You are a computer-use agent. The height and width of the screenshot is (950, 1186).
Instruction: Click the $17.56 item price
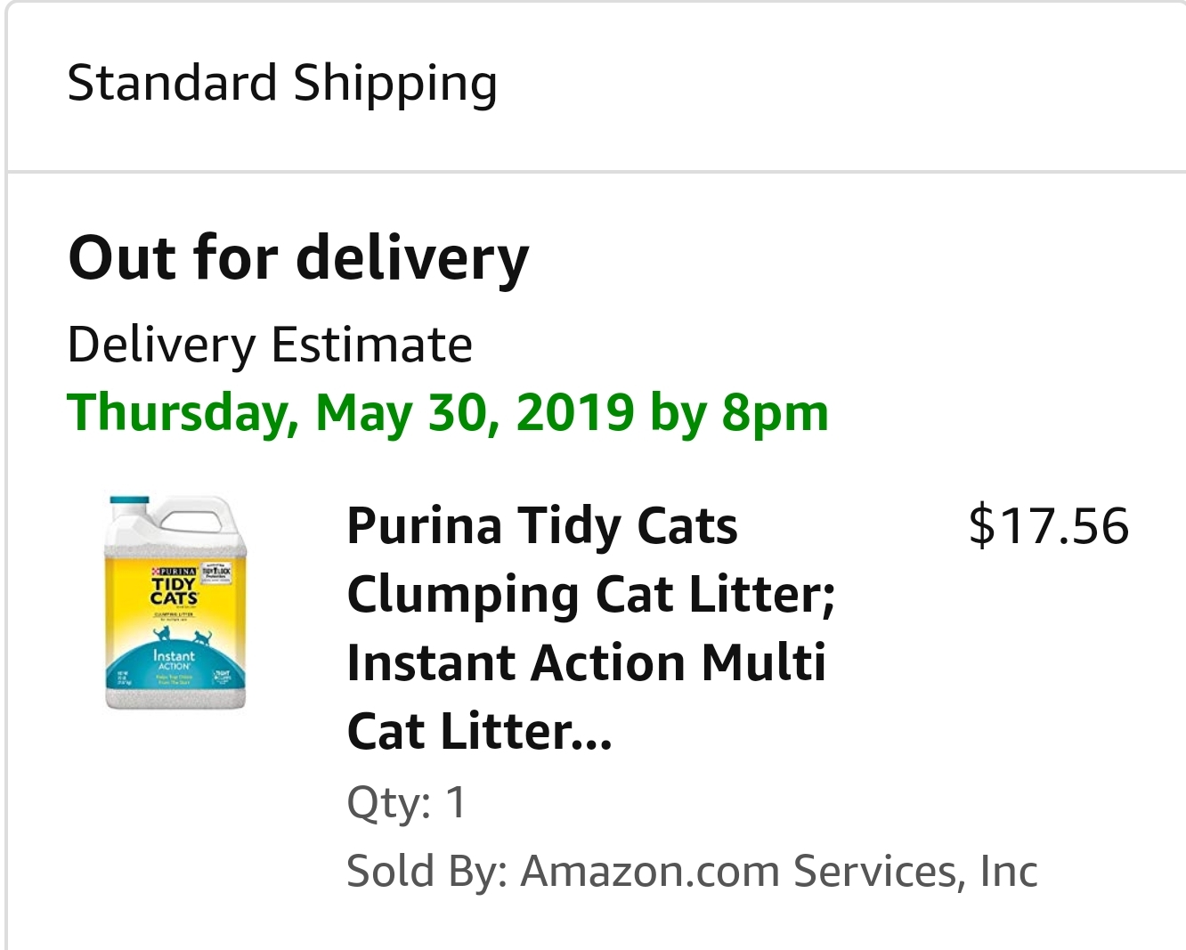[x=1048, y=525]
